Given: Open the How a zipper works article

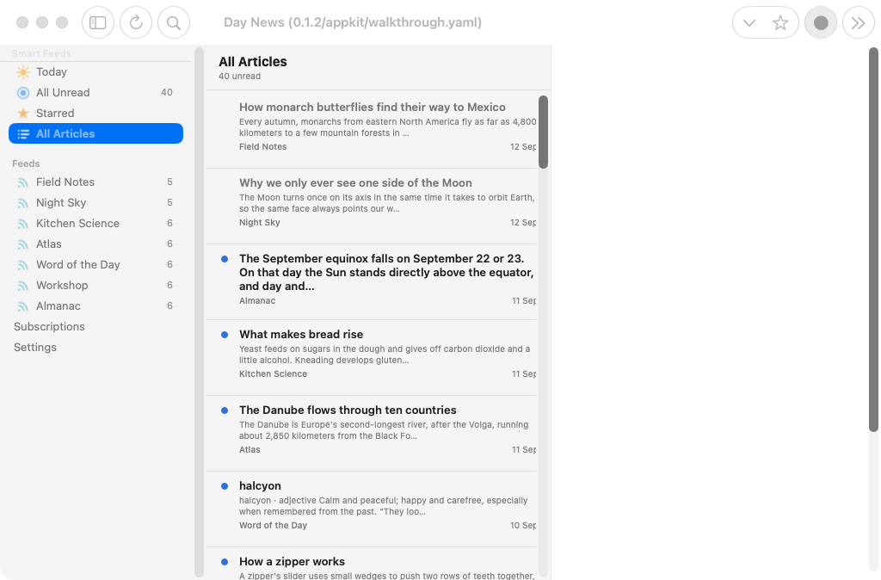Looking at the screenshot, I should coord(372,565).
